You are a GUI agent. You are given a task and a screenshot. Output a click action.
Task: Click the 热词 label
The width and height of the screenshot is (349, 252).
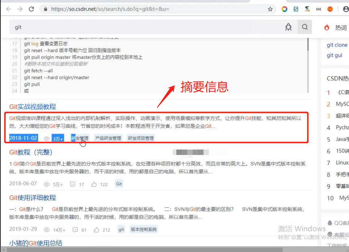[x=341, y=28]
